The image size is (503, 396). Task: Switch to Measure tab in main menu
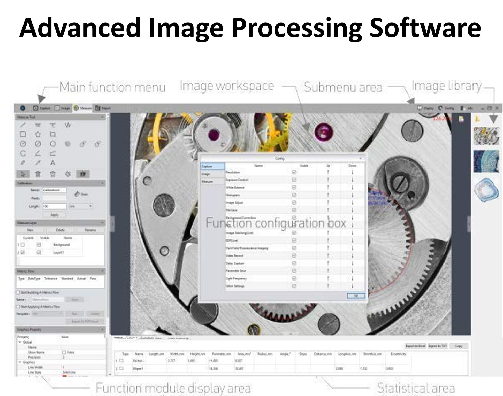[x=82, y=108]
